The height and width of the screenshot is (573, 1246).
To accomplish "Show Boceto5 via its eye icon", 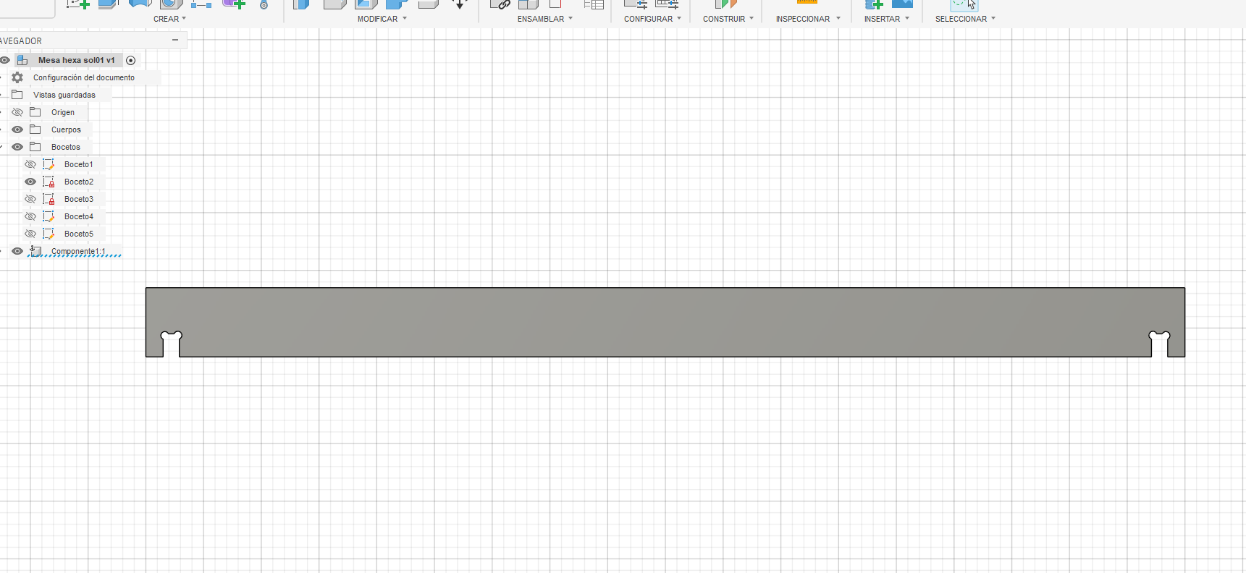I will tap(30, 234).
